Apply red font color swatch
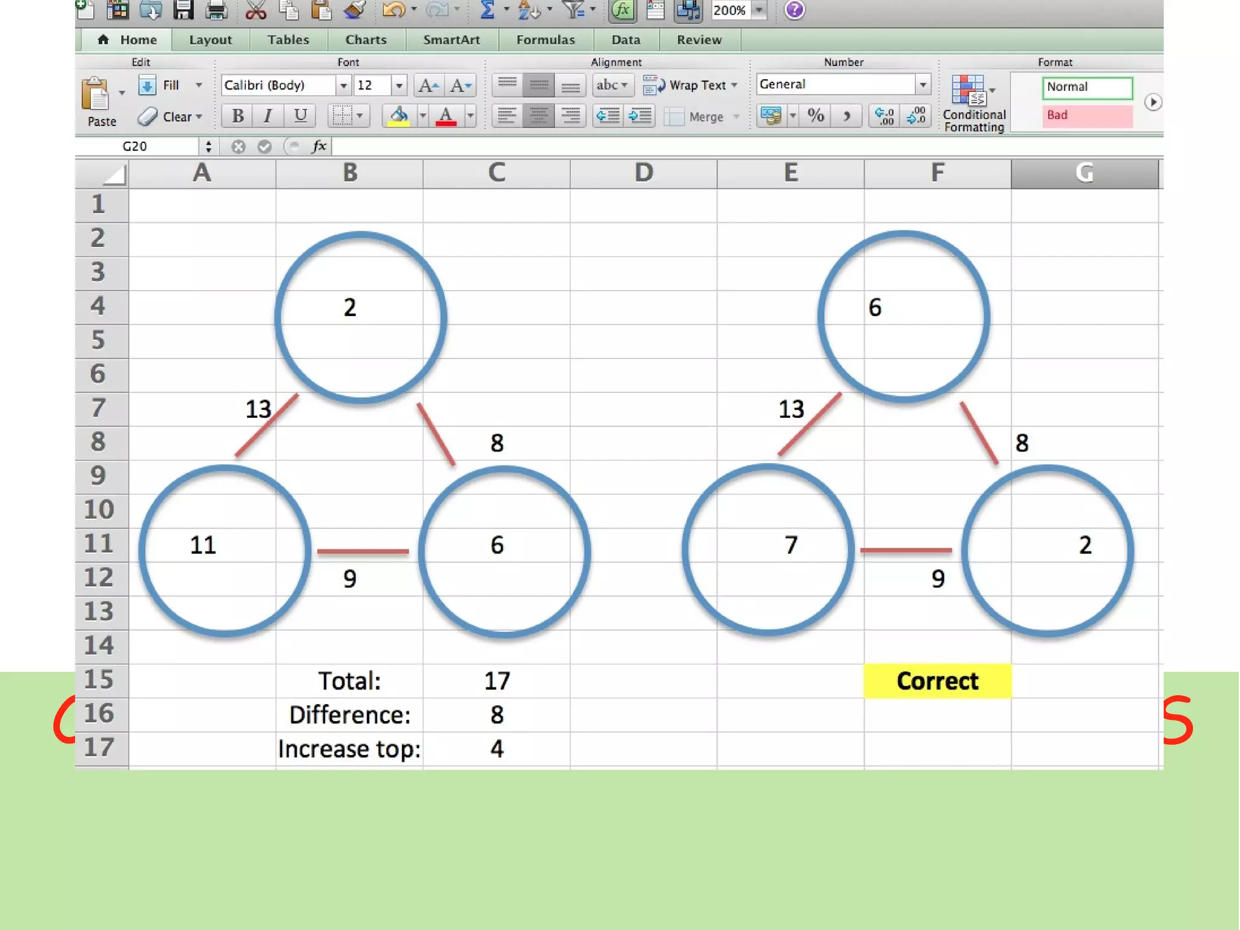The height and width of the screenshot is (930, 1240). click(x=446, y=115)
